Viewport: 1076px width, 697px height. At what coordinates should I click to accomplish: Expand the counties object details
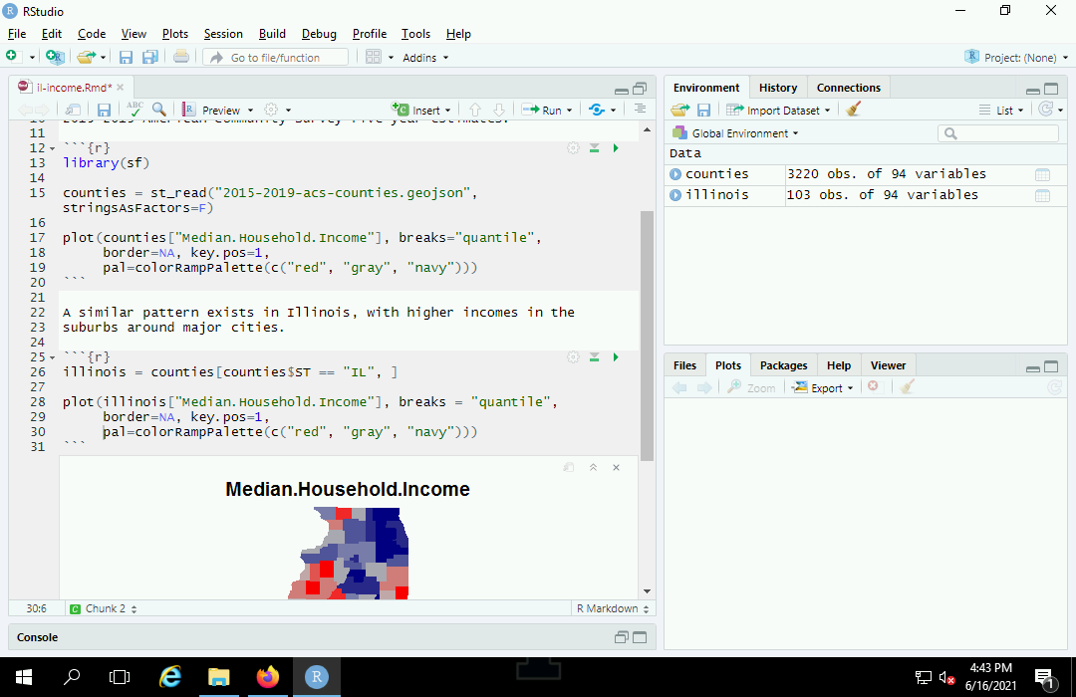click(675, 174)
